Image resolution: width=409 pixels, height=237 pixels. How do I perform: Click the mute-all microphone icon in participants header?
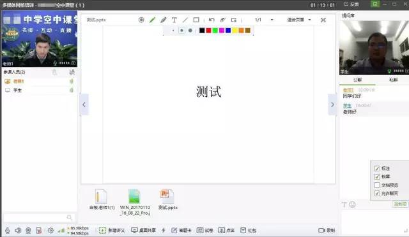pos(72,73)
